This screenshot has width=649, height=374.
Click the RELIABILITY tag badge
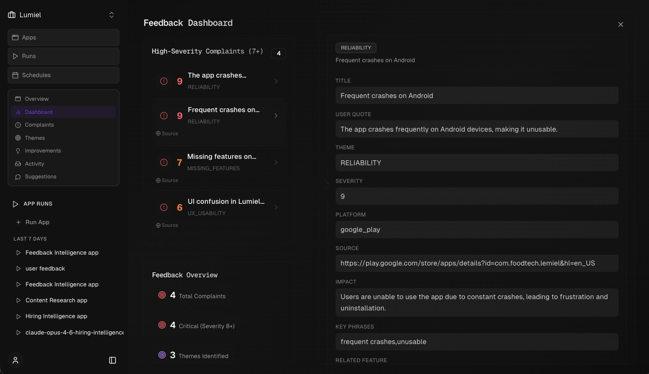pyautogui.click(x=356, y=48)
